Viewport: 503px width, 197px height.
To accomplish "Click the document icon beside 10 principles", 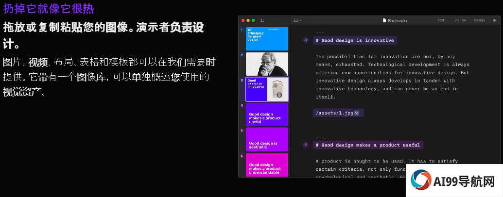I will click(x=384, y=20).
